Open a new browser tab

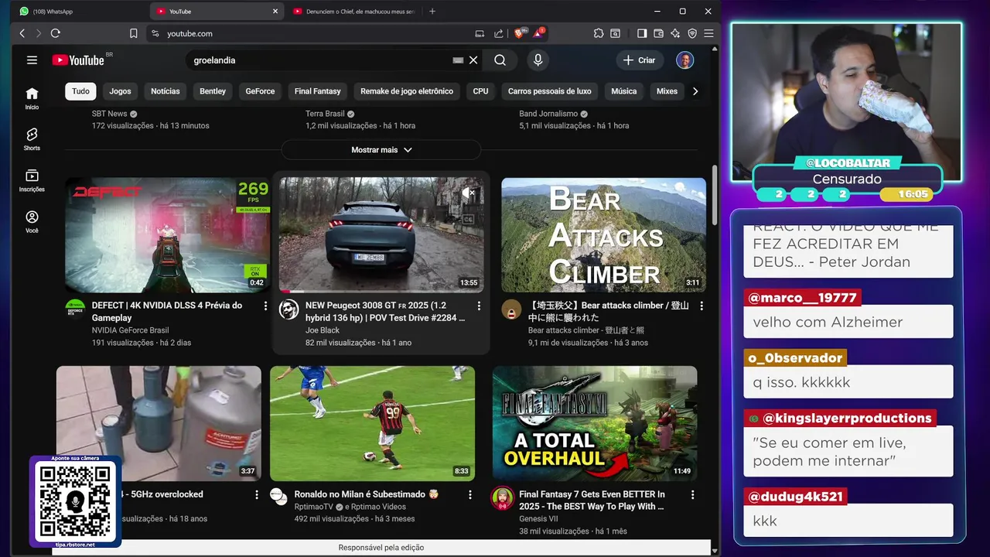[x=432, y=12]
